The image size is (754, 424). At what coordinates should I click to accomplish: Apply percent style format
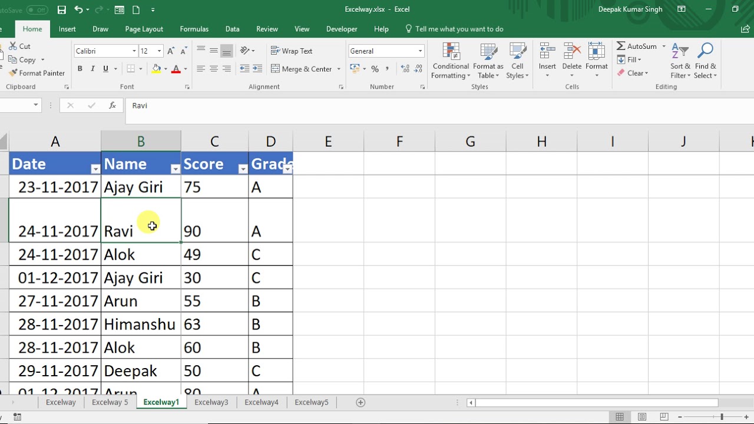pos(375,69)
